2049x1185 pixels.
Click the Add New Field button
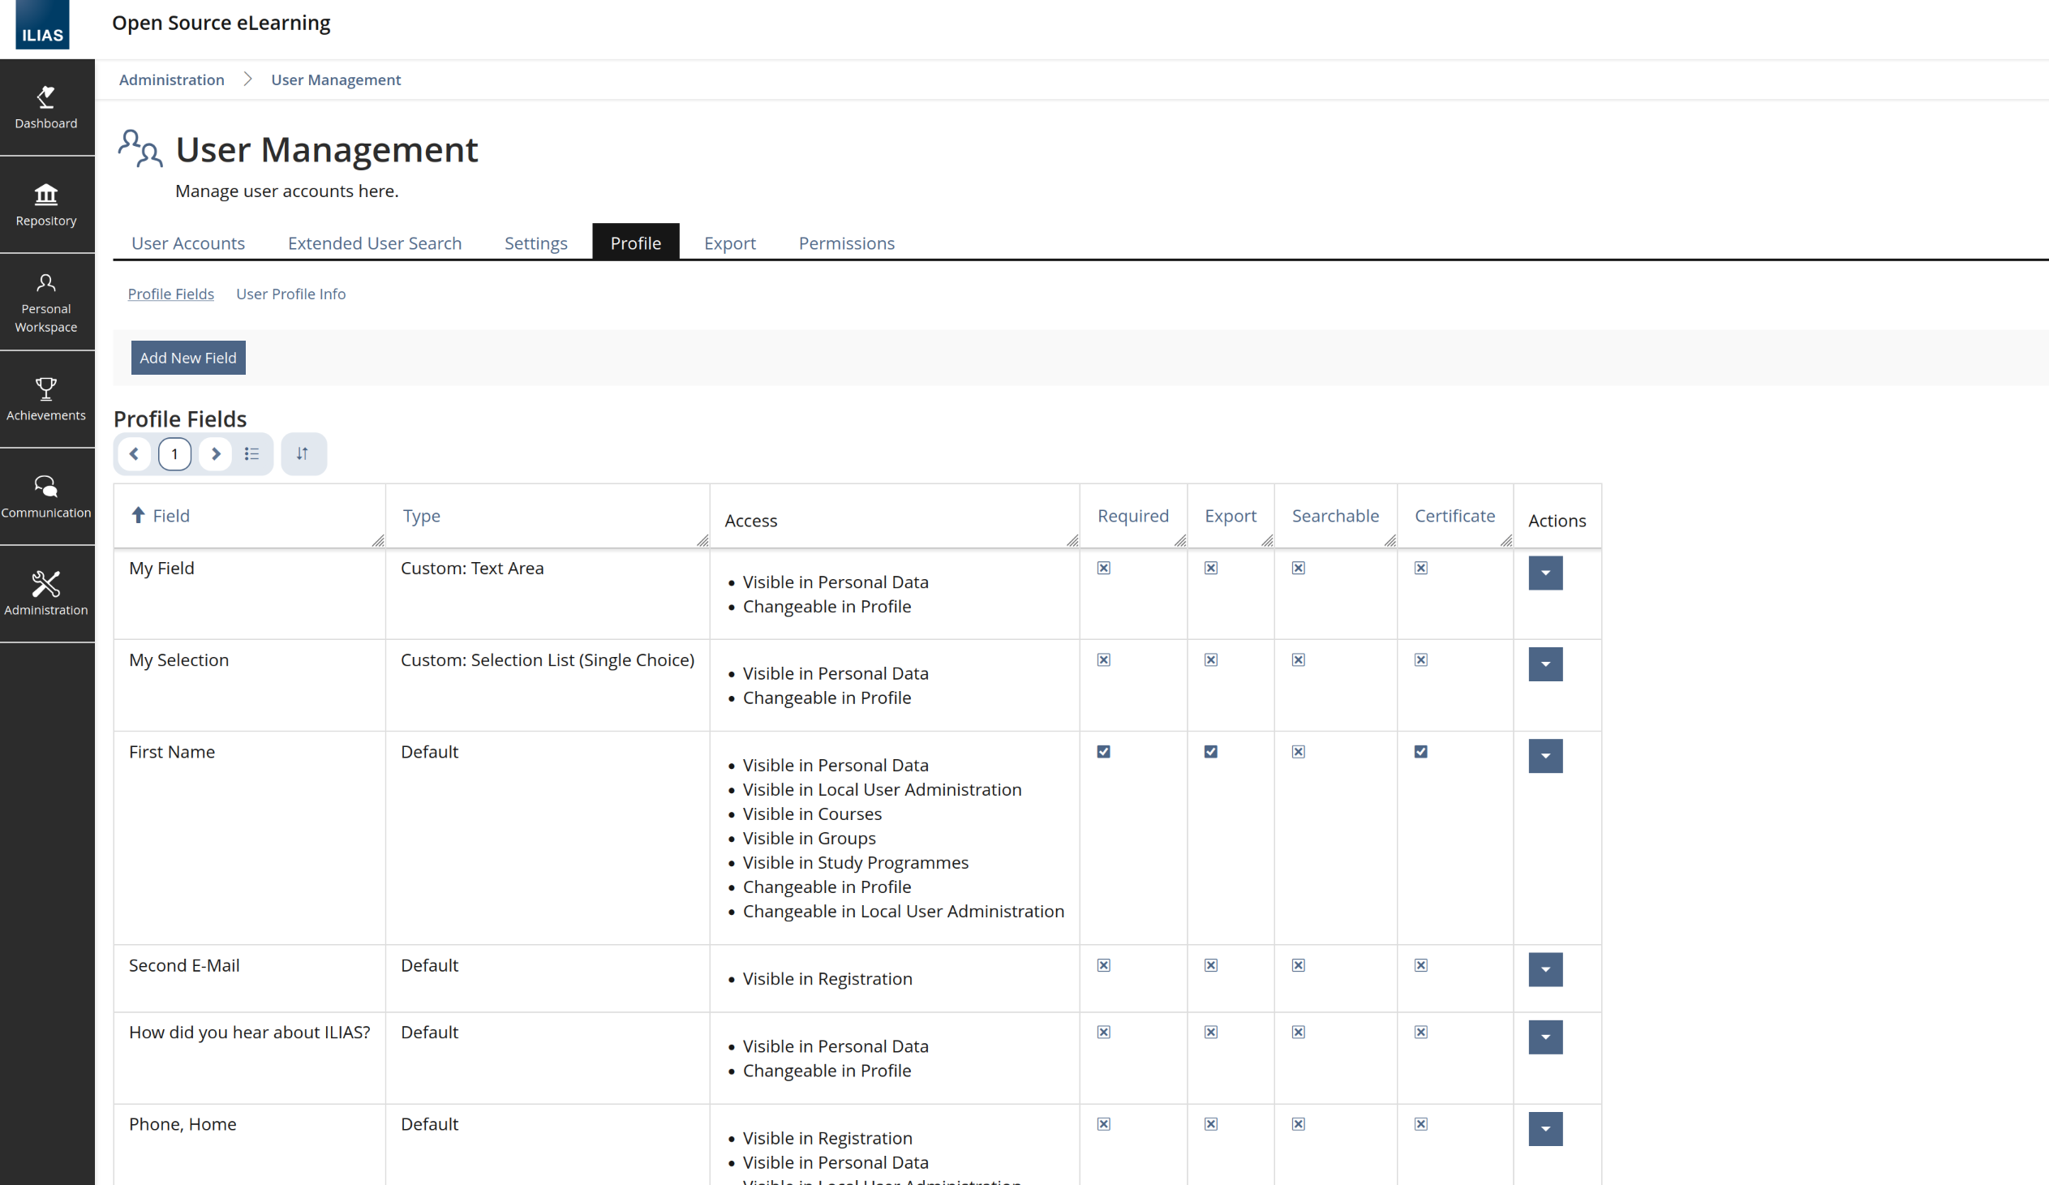[188, 358]
